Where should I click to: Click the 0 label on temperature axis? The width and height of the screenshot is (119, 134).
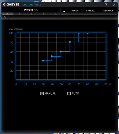pos(16,84)
